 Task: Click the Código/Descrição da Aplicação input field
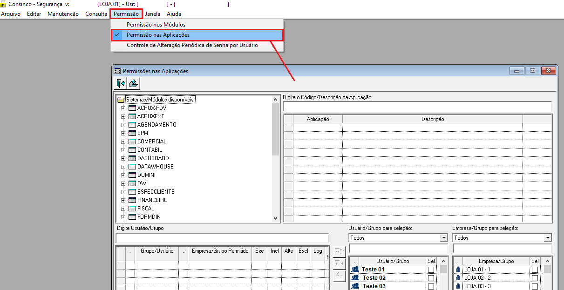(x=417, y=106)
